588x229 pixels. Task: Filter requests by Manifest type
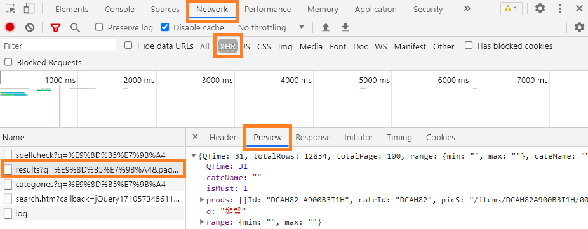point(410,46)
